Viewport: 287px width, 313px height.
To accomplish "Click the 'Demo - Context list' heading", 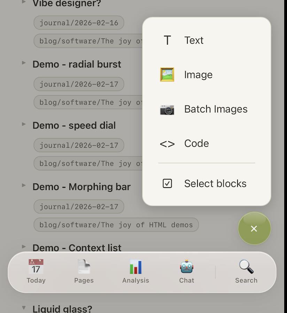I will 77,248.
